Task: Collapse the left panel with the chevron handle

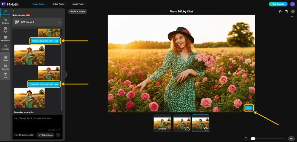Action: (x=66, y=75)
